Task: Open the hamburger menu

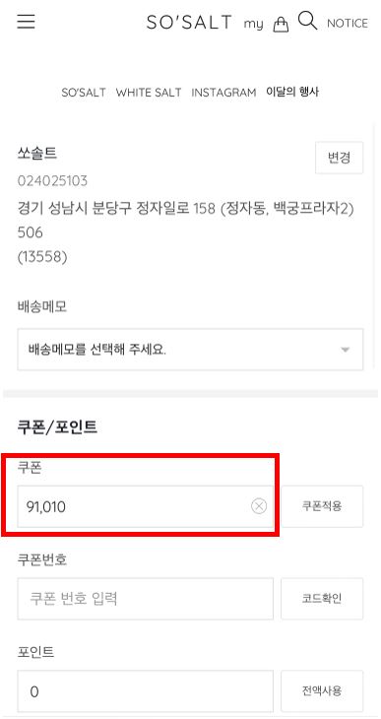Action: [27, 22]
